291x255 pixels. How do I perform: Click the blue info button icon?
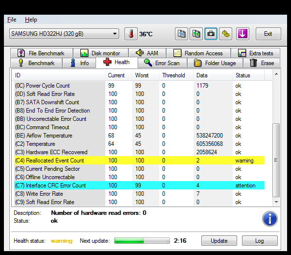269,219
